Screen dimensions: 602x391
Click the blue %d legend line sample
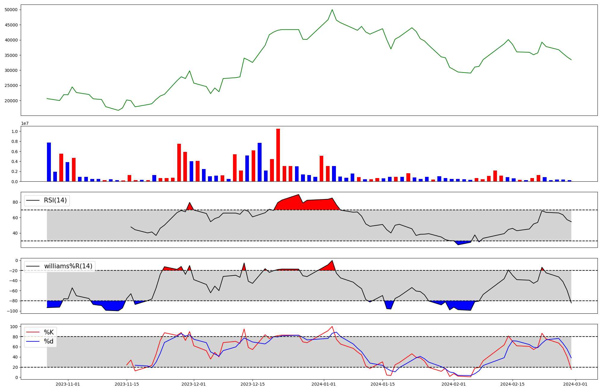33,341
